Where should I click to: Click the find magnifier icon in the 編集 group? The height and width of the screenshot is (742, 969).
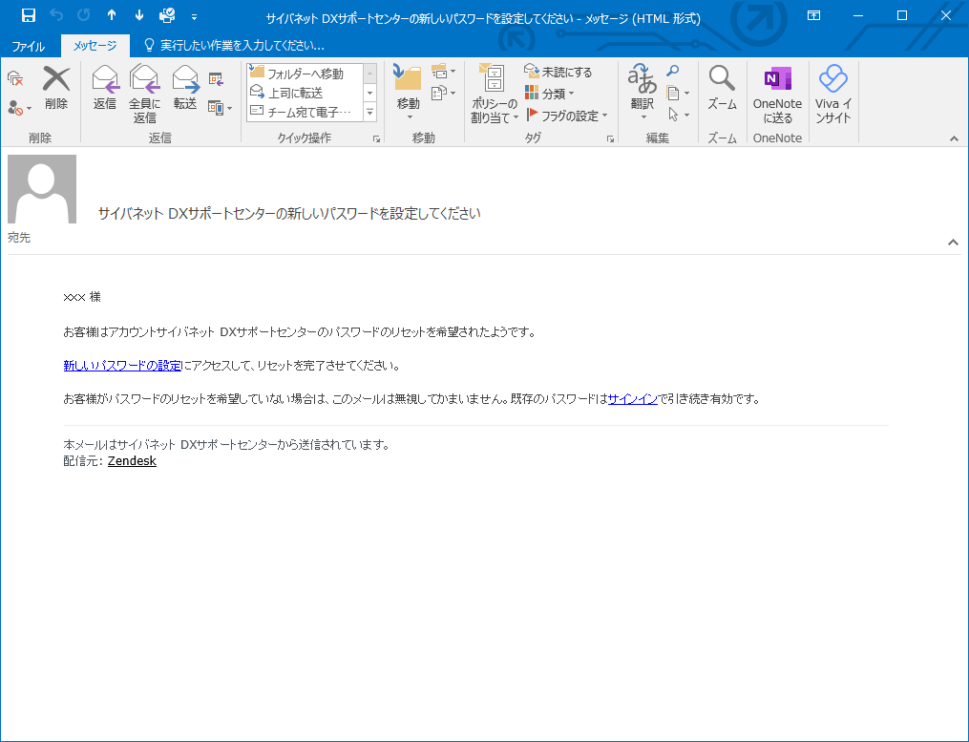673,72
